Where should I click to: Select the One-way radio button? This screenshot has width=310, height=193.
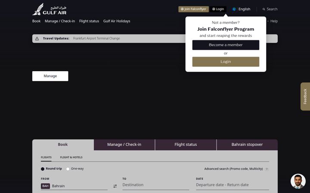68,169
